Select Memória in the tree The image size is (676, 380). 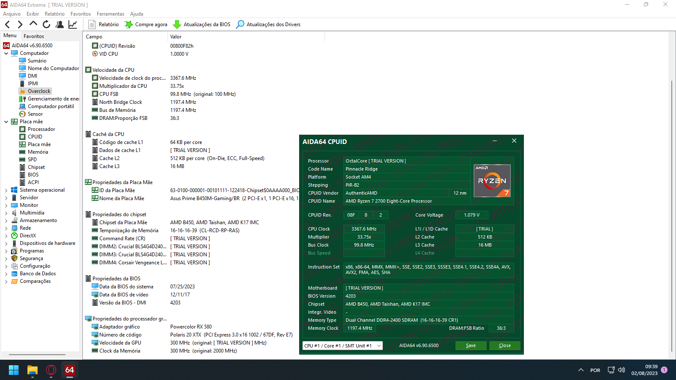[38, 152]
